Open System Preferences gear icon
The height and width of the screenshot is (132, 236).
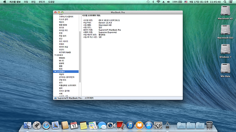pyautogui.click(x=158, y=125)
